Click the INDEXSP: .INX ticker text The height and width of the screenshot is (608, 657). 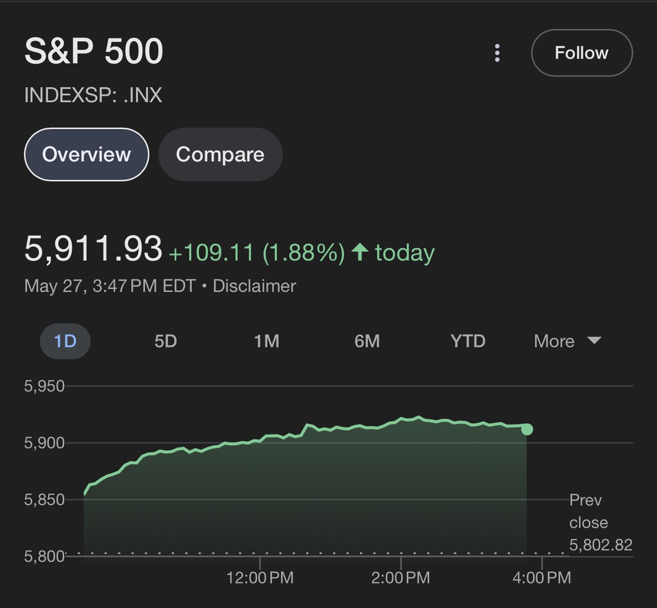(93, 95)
